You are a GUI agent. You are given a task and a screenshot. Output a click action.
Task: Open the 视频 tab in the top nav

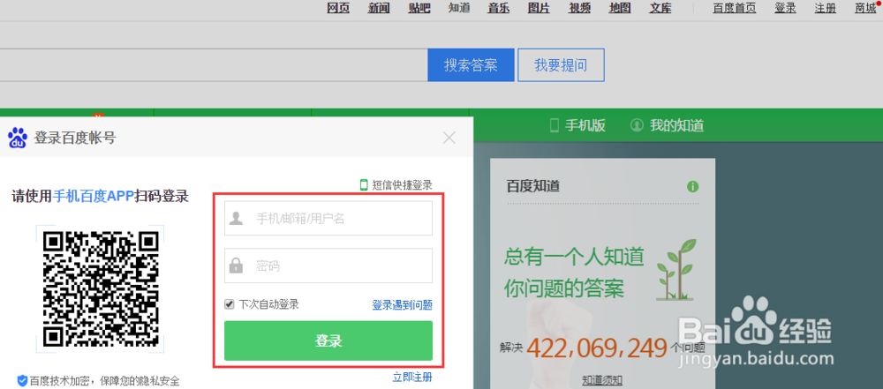579,8
